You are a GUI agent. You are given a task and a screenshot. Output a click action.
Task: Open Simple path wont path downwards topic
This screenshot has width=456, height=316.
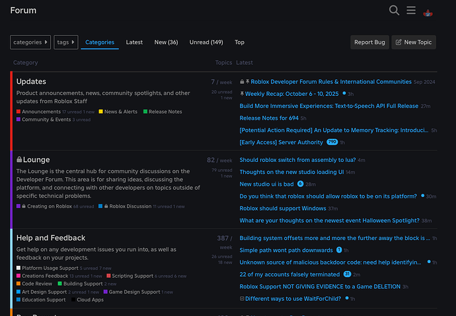(286, 251)
